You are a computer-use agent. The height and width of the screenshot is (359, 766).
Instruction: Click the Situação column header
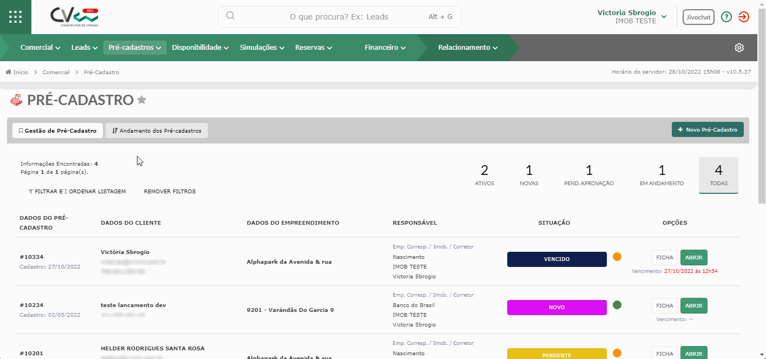pos(554,223)
